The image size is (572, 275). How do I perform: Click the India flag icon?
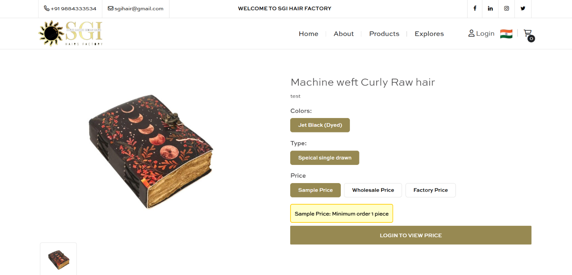[x=506, y=34]
